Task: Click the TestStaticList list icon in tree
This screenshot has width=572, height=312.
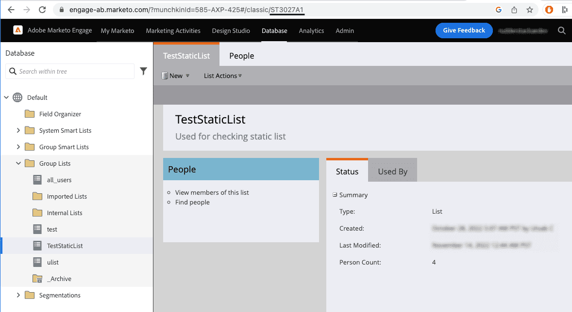Action: pyautogui.click(x=37, y=245)
